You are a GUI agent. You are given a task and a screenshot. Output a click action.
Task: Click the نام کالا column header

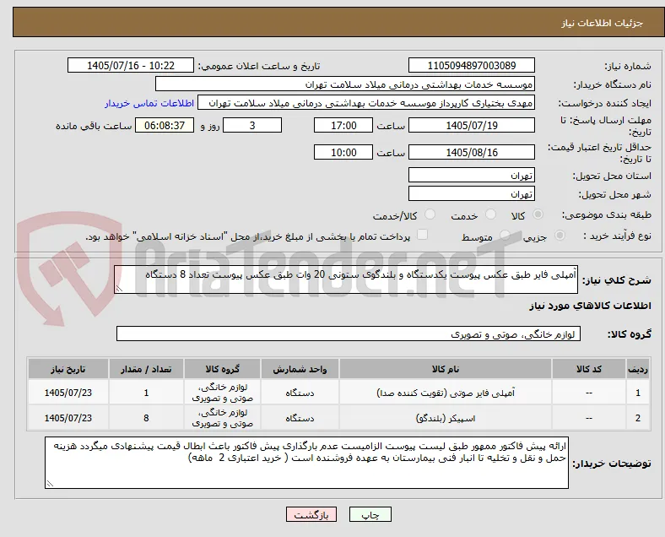446,369
